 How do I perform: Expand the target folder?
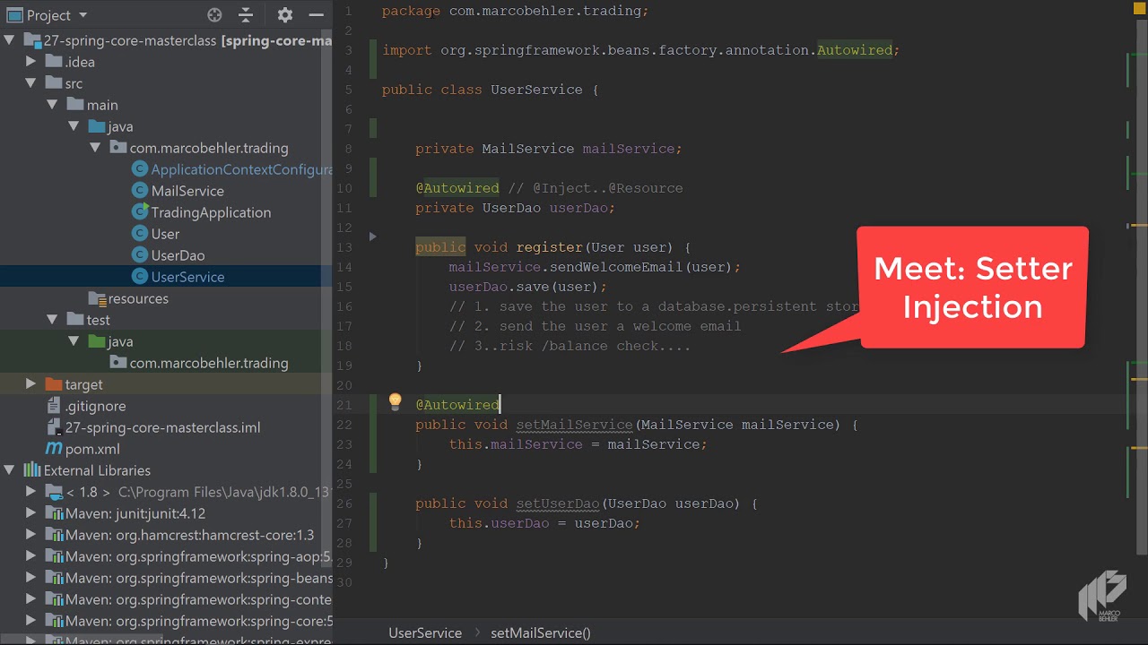(31, 384)
